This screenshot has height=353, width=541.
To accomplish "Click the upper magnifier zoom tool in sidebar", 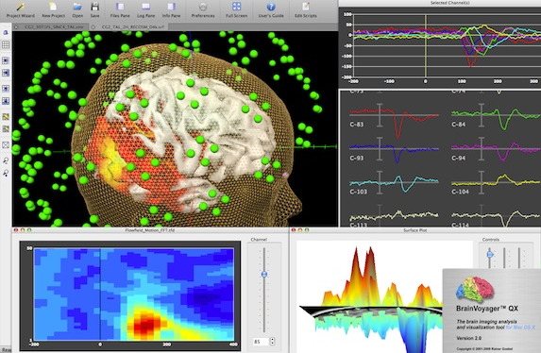I will pos(6,160).
